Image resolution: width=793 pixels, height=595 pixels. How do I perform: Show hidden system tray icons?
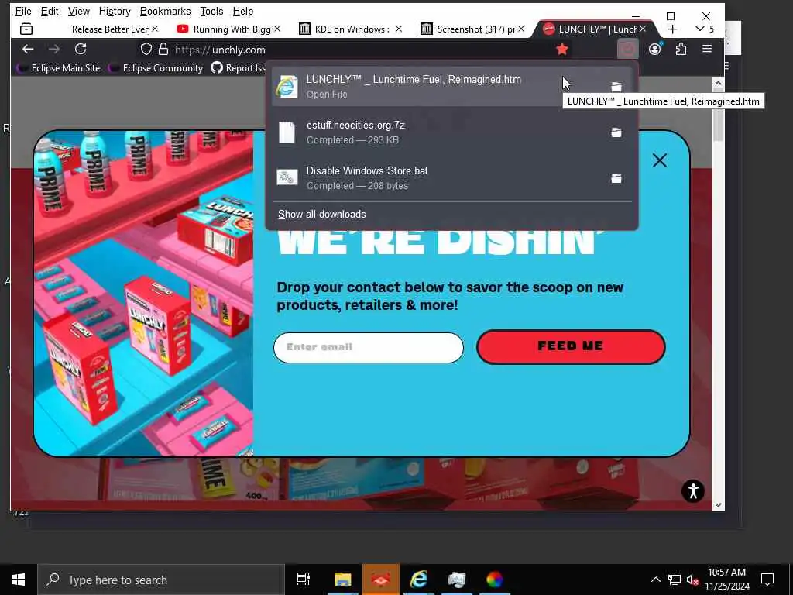pos(655,580)
